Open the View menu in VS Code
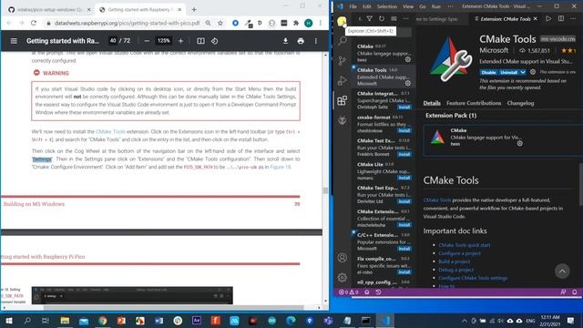 407,6
